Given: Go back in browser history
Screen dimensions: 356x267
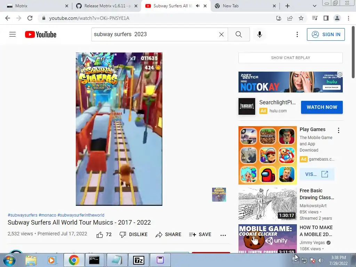Looking at the screenshot, I should point(8,18).
